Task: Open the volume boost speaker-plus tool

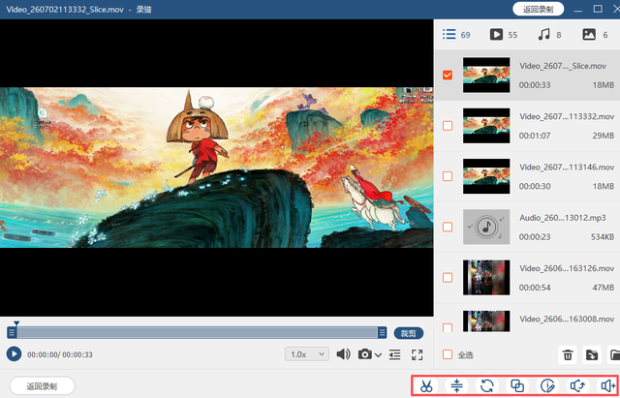Action: click(x=607, y=385)
